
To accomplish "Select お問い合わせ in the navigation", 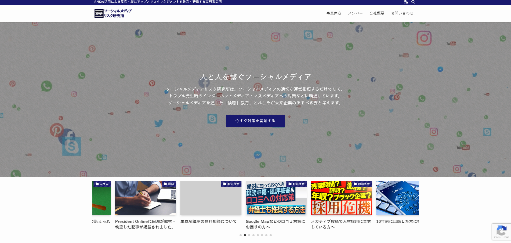I will pos(402,13).
